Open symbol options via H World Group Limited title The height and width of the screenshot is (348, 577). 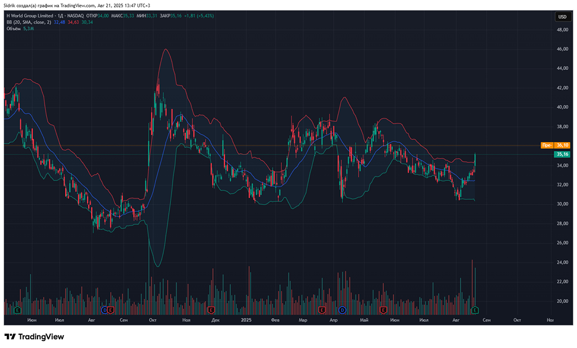tap(30, 16)
